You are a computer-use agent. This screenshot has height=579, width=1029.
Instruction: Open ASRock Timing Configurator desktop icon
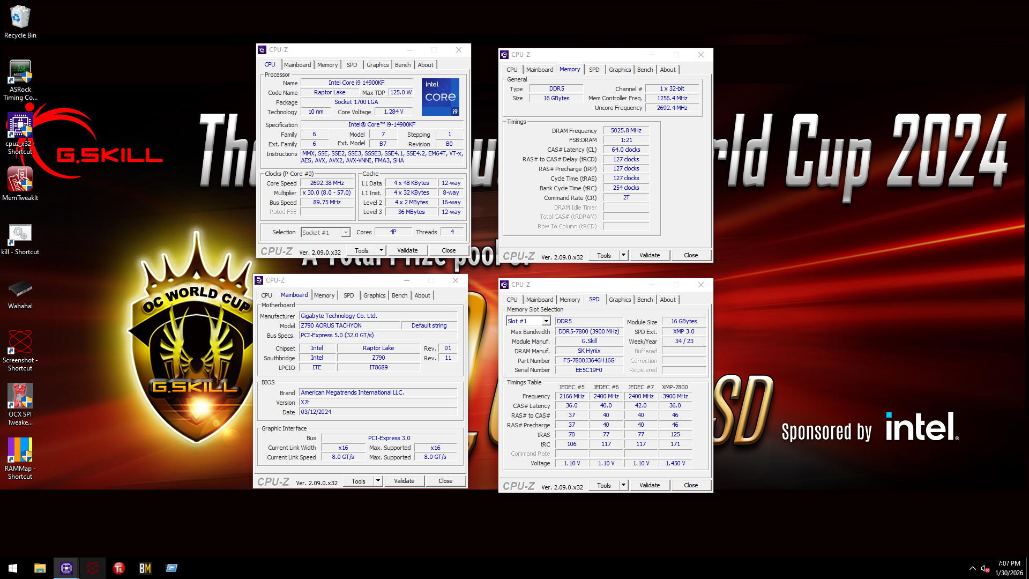(20, 80)
